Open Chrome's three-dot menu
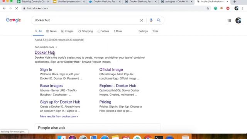The image size is (247, 139). click(243, 8)
